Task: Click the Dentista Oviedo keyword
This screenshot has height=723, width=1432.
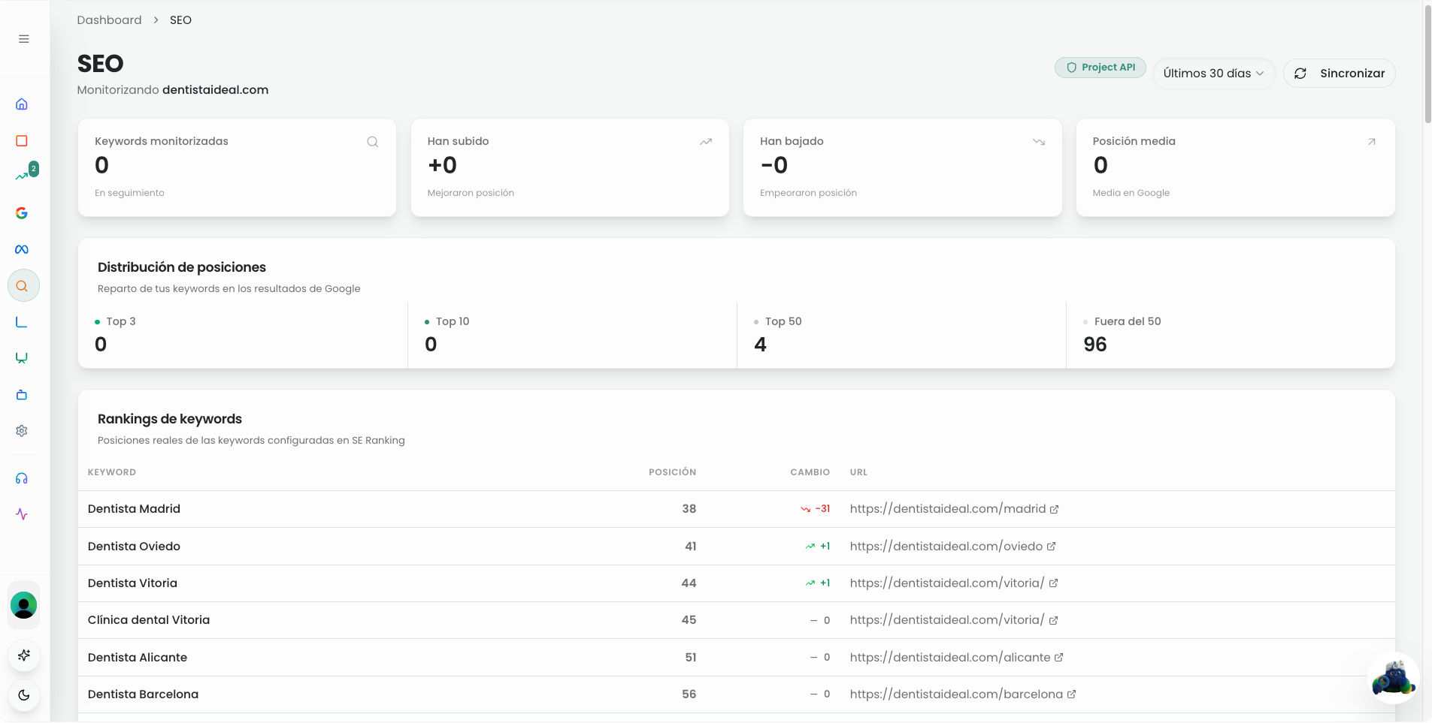Action: click(134, 547)
